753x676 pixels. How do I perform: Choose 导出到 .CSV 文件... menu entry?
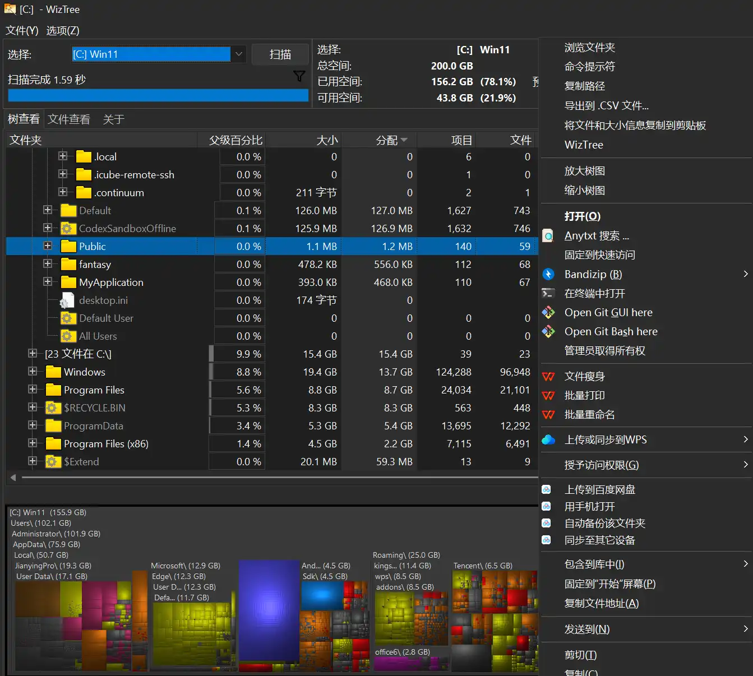pyautogui.click(x=606, y=105)
